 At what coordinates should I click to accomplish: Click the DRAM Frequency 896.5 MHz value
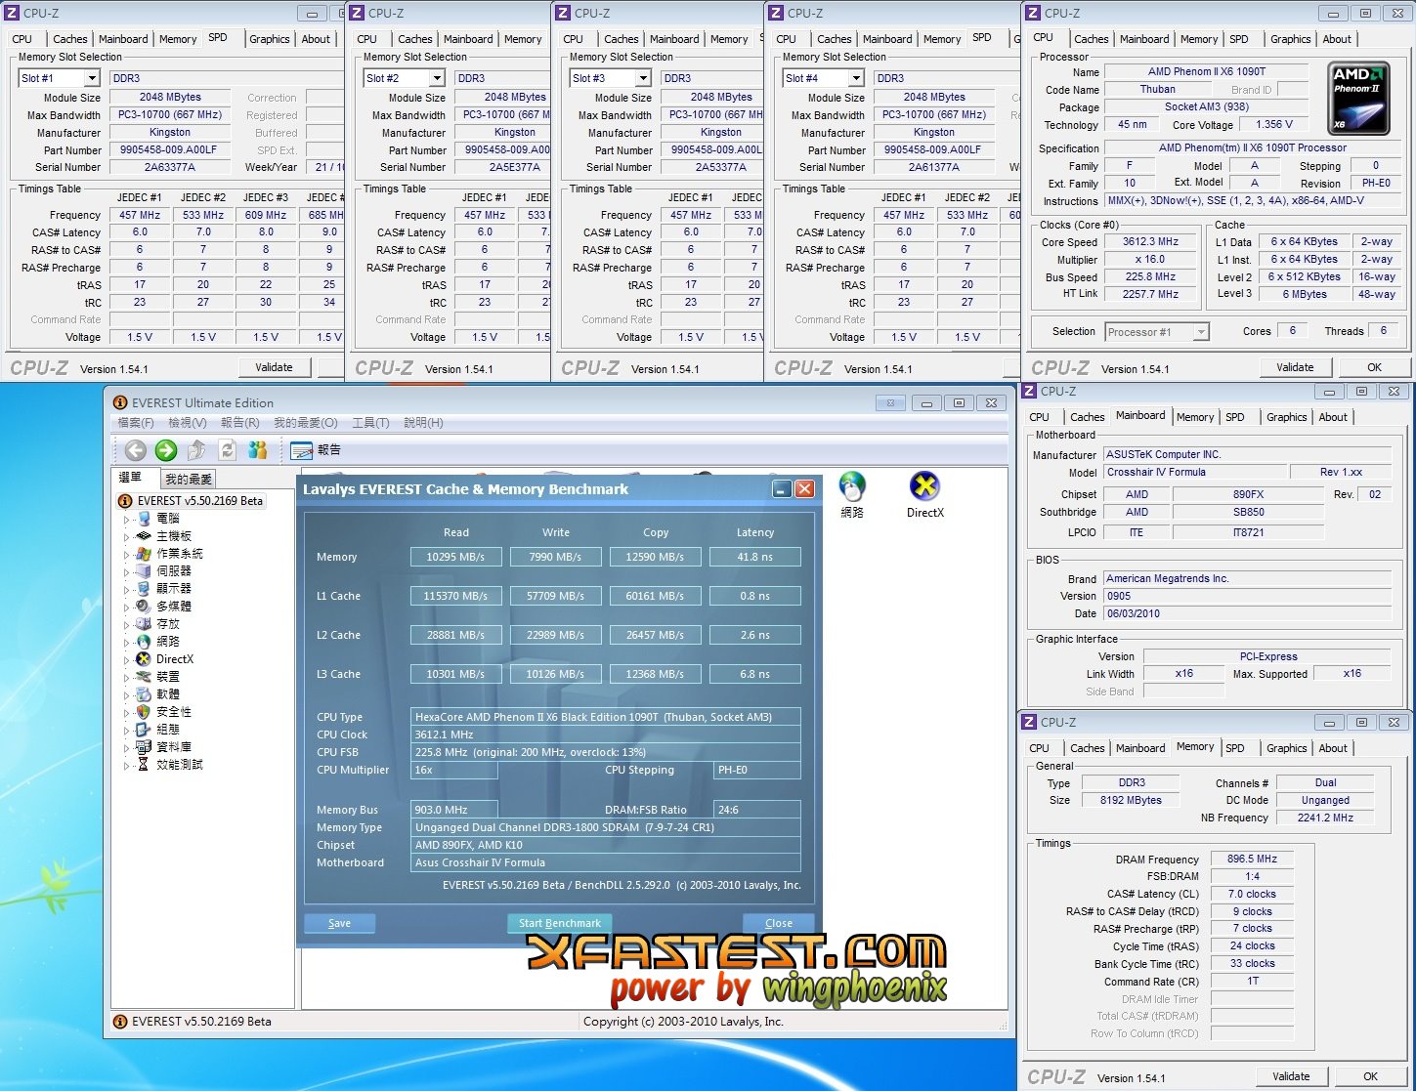pyautogui.click(x=1252, y=859)
